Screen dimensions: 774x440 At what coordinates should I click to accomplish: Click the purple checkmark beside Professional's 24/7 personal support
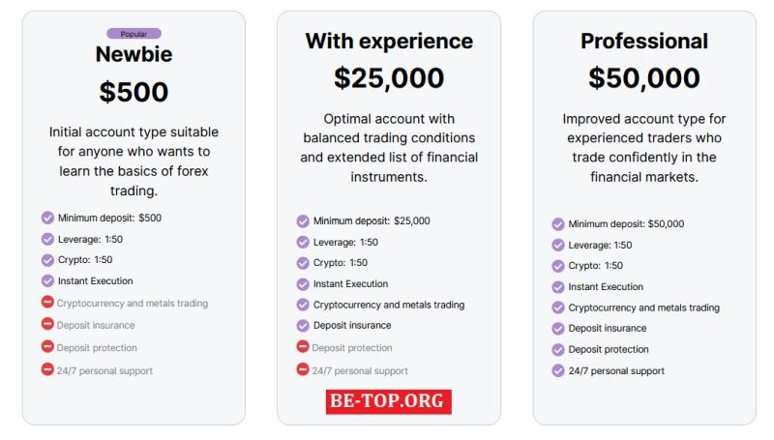558,370
